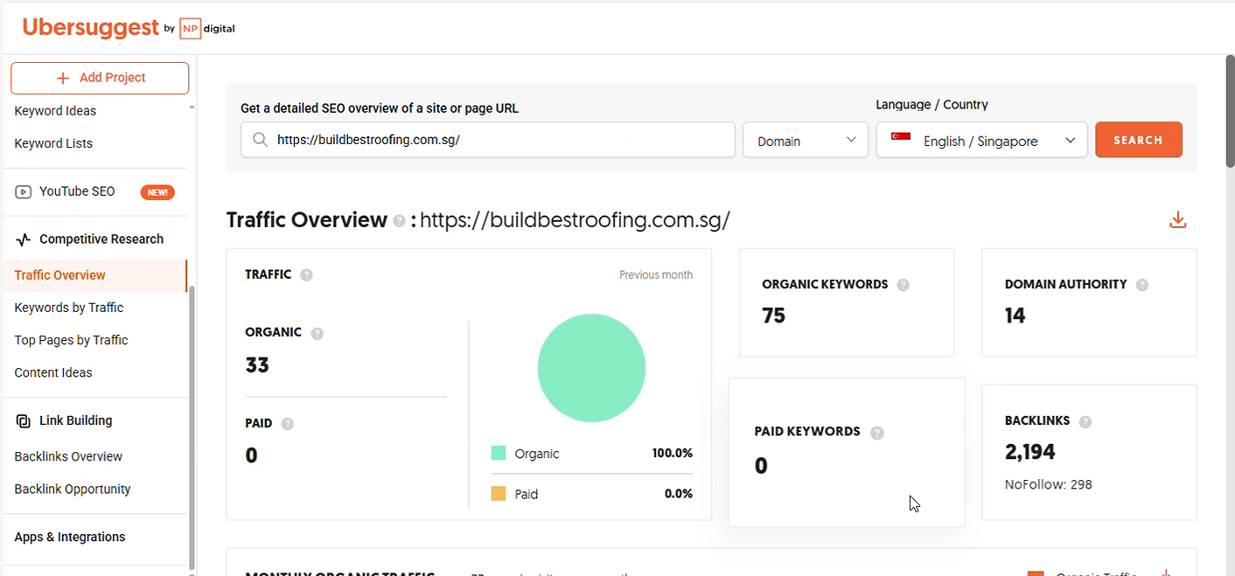The height and width of the screenshot is (576, 1235).
Task: Open Content Ideas in sidebar
Action: tap(53, 372)
